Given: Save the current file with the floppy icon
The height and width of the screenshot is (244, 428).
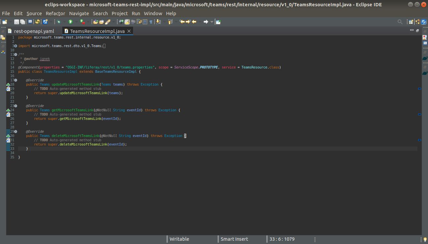Looking at the screenshot, I should (16, 22).
